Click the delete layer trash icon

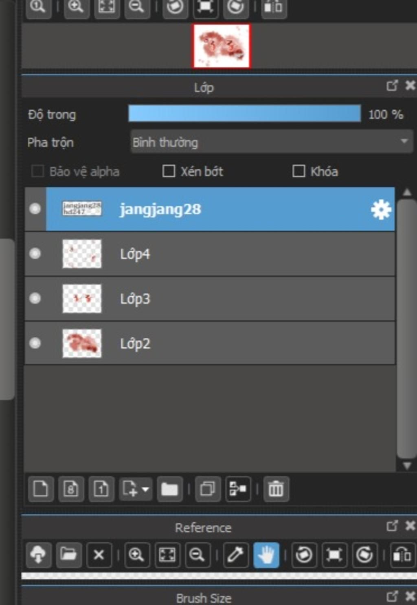(x=276, y=489)
